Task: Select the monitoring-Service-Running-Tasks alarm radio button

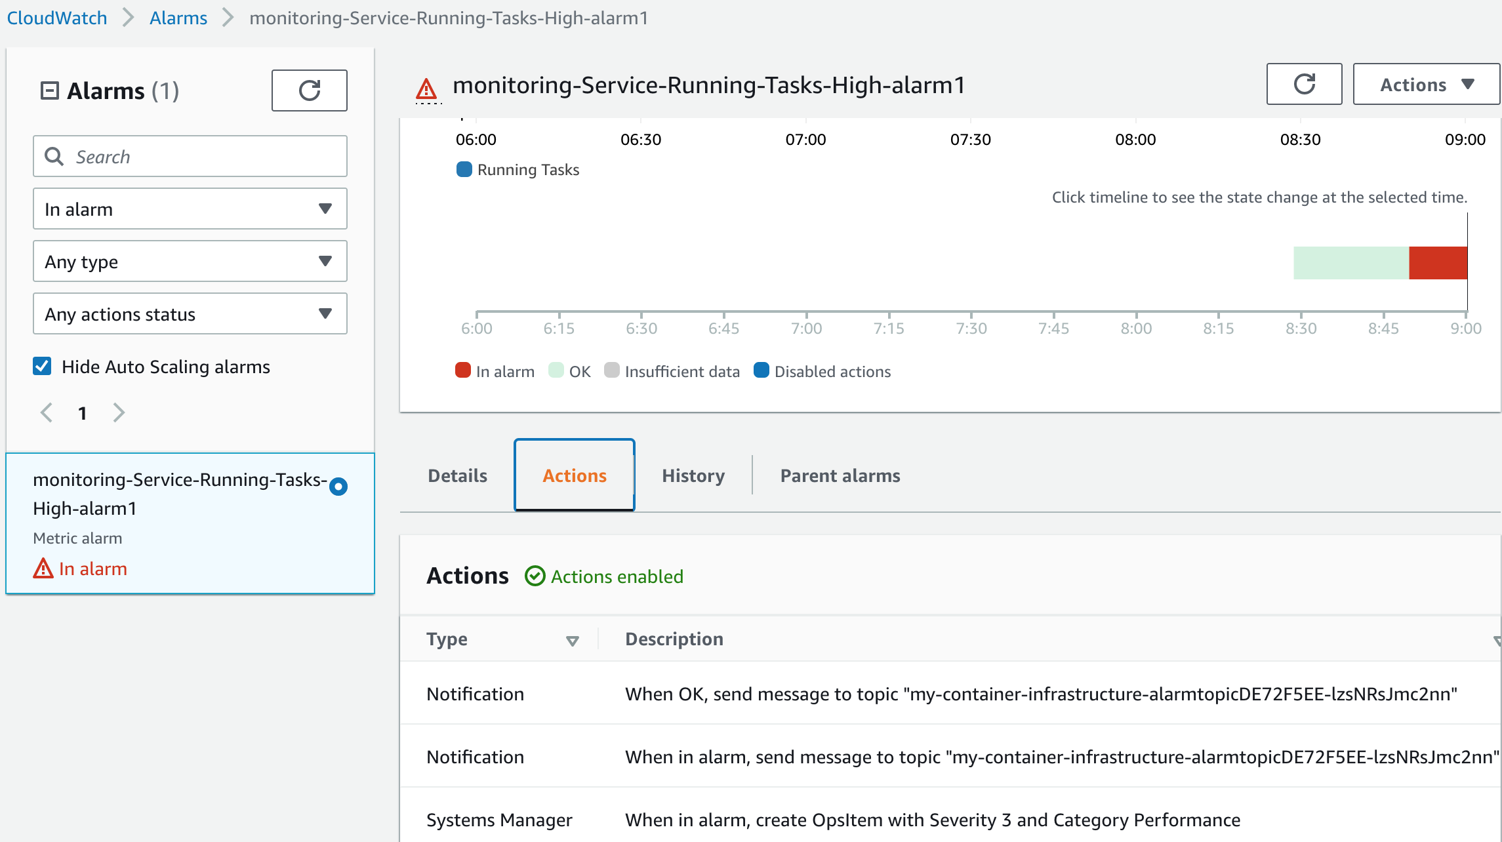Action: (x=338, y=487)
